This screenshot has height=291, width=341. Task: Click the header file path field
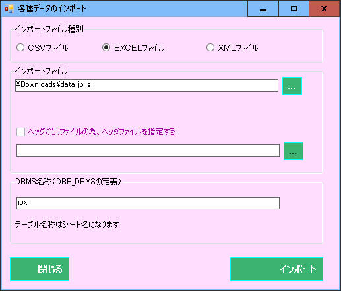148,150
